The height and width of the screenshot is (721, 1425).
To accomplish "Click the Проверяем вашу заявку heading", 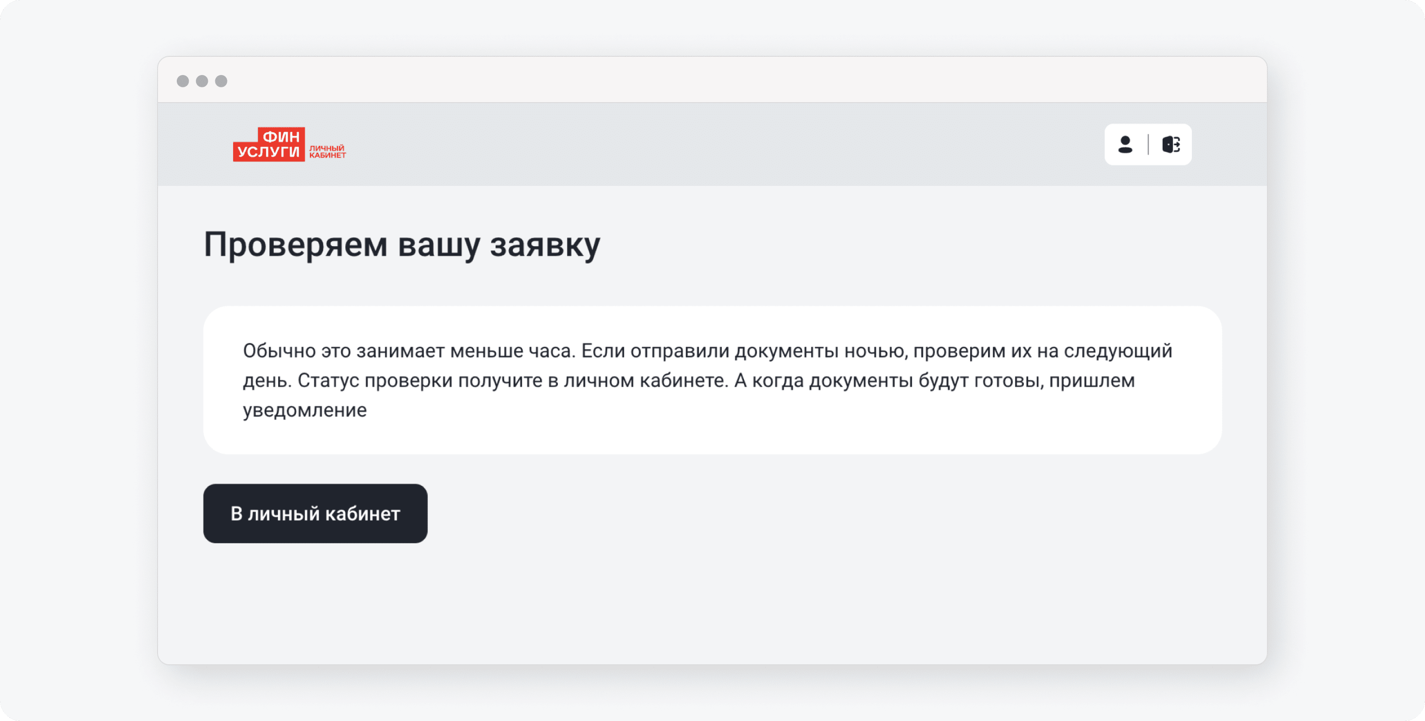I will click(402, 244).
